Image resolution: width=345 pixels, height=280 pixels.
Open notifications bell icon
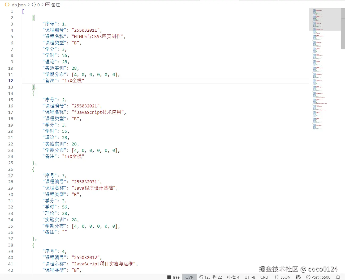click(x=338, y=277)
